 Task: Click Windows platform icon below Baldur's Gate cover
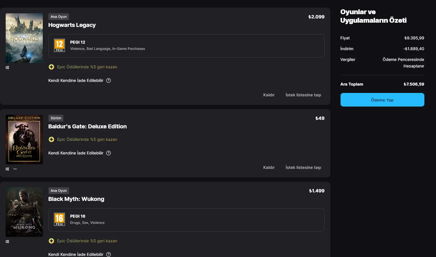click(7, 169)
